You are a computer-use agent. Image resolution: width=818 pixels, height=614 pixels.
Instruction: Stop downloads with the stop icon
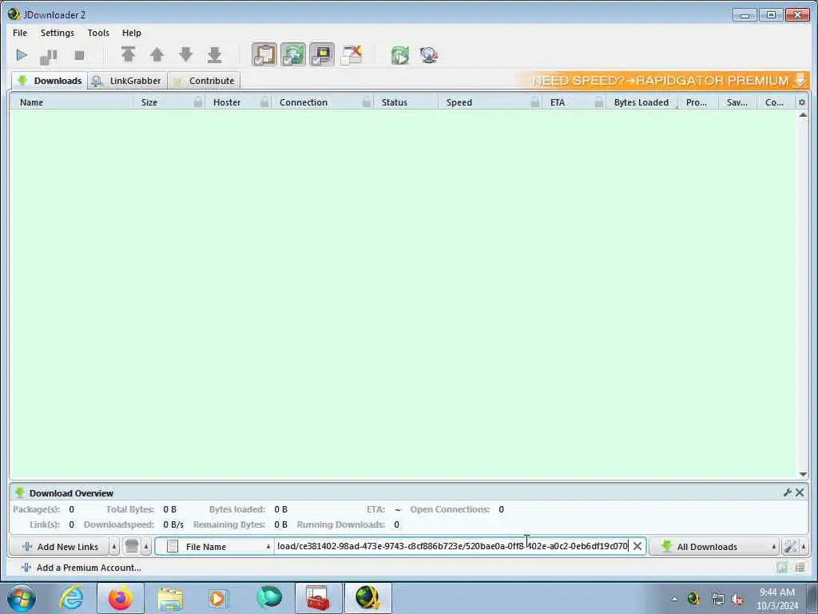79,55
